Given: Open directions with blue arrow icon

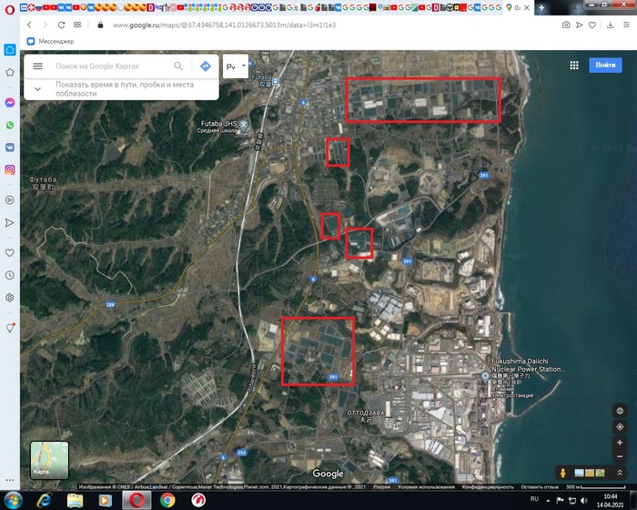Looking at the screenshot, I should pyautogui.click(x=206, y=66).
